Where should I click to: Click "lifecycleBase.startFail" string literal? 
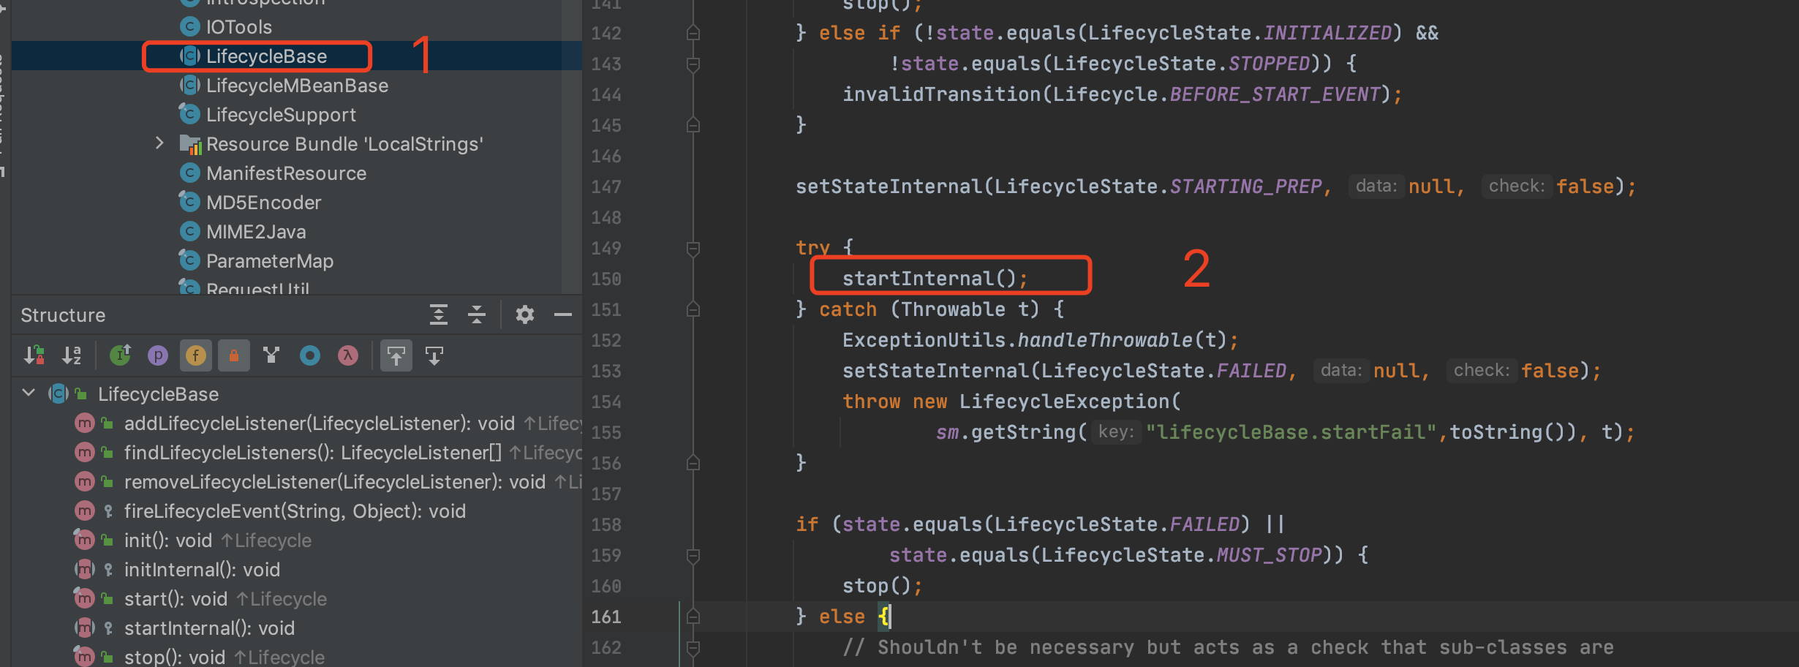click(x=1292, y=432)
